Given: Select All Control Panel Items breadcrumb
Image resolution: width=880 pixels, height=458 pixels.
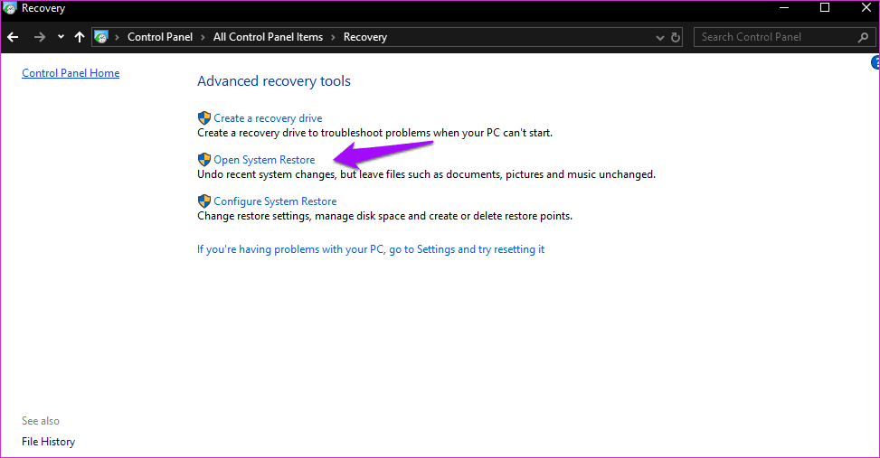Looking at the screenshot, I should 268,37.
